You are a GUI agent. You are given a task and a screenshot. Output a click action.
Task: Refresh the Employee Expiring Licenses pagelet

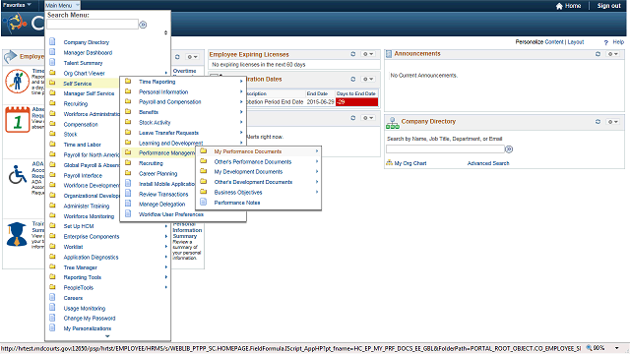(352, 54)
